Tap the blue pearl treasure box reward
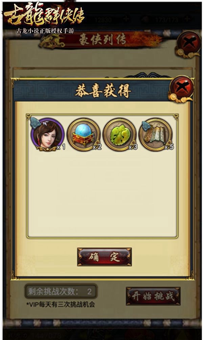Image resolution: width=203 pixels, height=340 pixels. (x=84, y=135)
